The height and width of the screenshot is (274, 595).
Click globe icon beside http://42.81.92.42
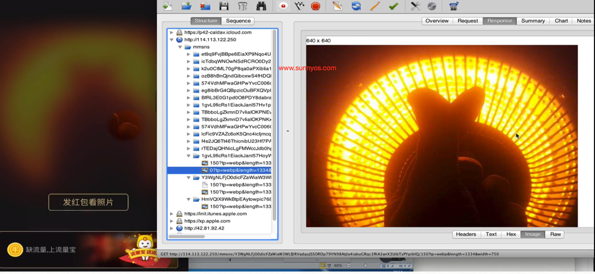(179, 228)
